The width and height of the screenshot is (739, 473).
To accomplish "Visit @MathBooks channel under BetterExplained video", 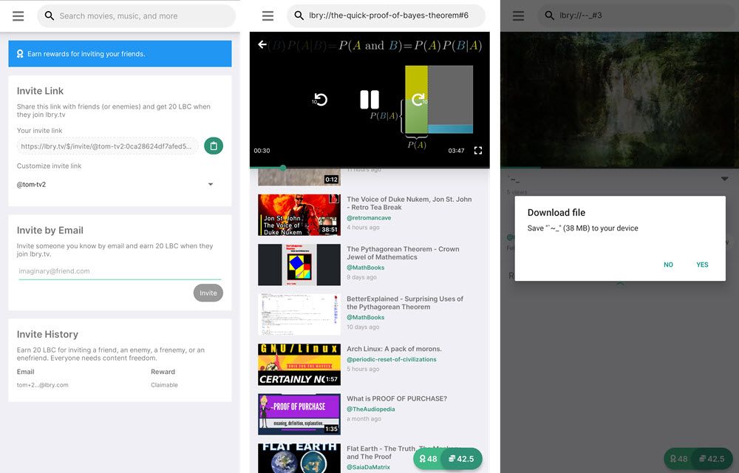I will pos(365,318).
